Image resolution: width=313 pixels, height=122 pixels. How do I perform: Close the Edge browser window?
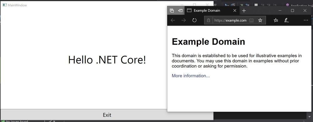pos(305,11)
